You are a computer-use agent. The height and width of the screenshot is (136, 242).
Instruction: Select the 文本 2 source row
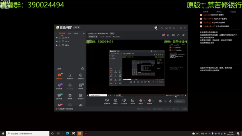[x=70, y=41]
